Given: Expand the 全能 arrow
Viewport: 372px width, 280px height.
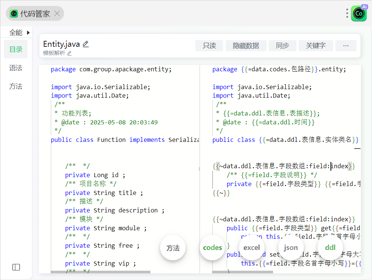Looking at the screenshot, I should pyautogui.click(x=28, y=33).
